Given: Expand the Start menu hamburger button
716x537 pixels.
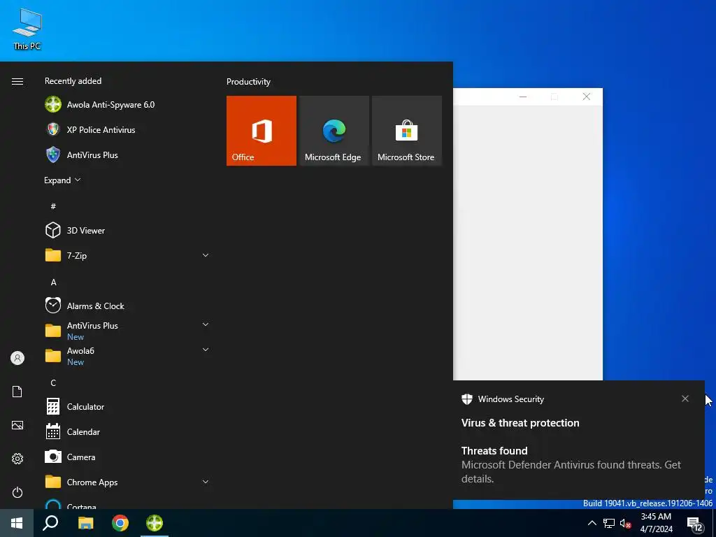Looking at the screenshot, I should coord(17,81).
